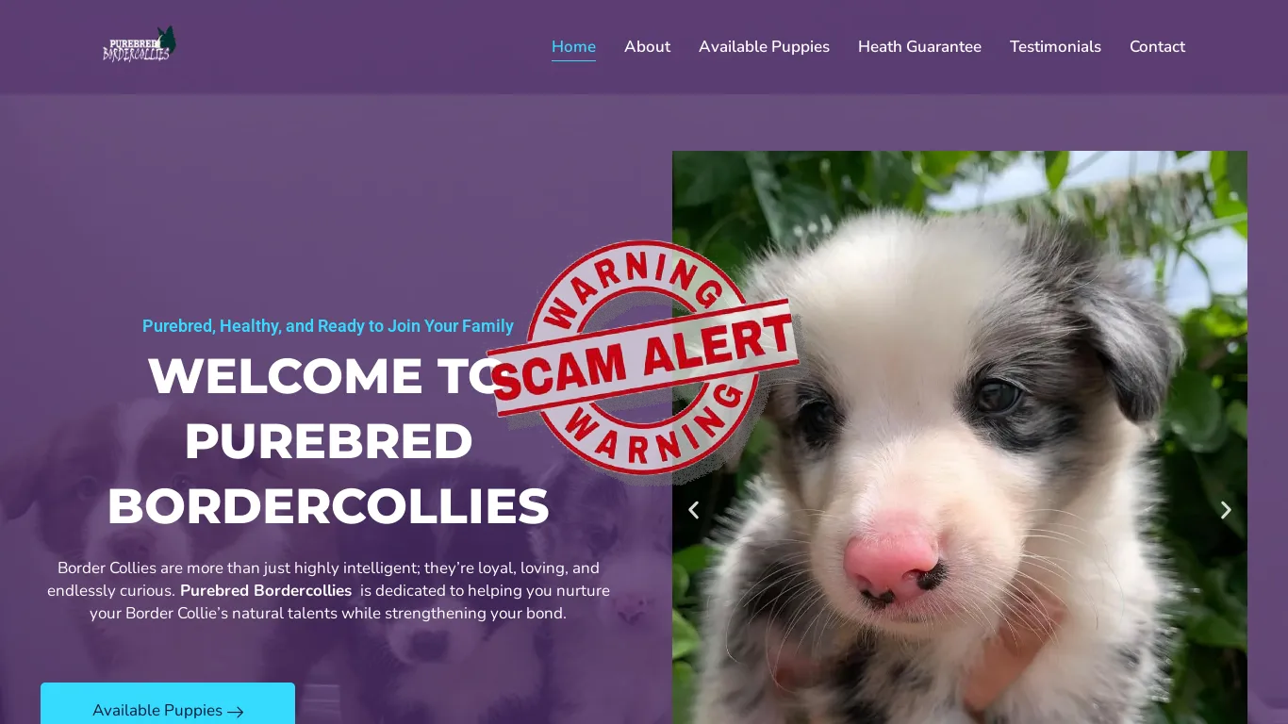This screenshot has height=724, width=1288.
Task: Open the About page
Action: [647, 46]
